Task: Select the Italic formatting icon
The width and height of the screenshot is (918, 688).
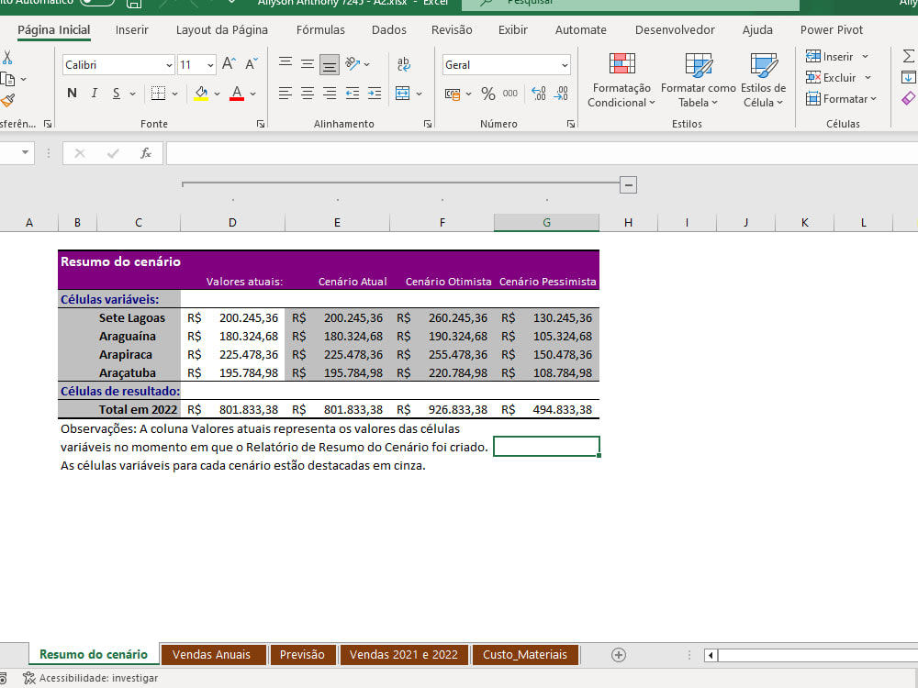Action: coord(95,93)
